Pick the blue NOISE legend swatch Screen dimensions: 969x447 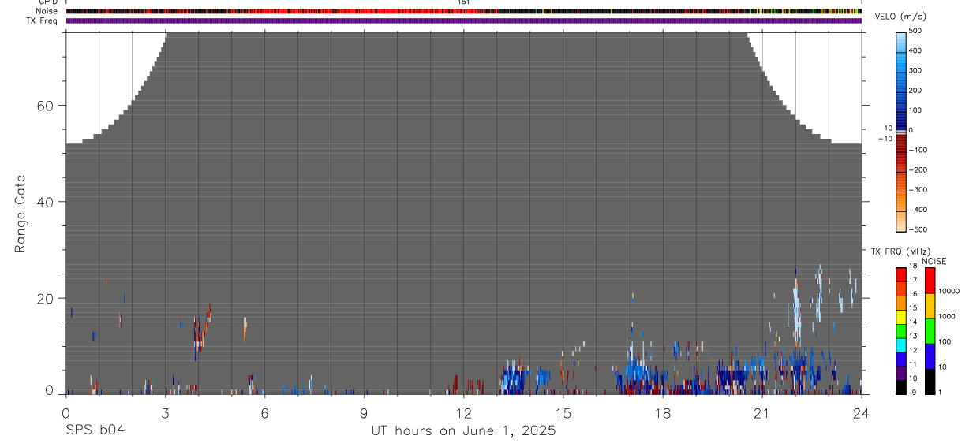tap(930, 356)
